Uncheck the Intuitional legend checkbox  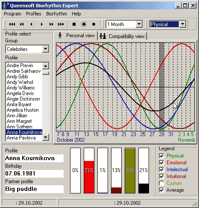point(161,176)
